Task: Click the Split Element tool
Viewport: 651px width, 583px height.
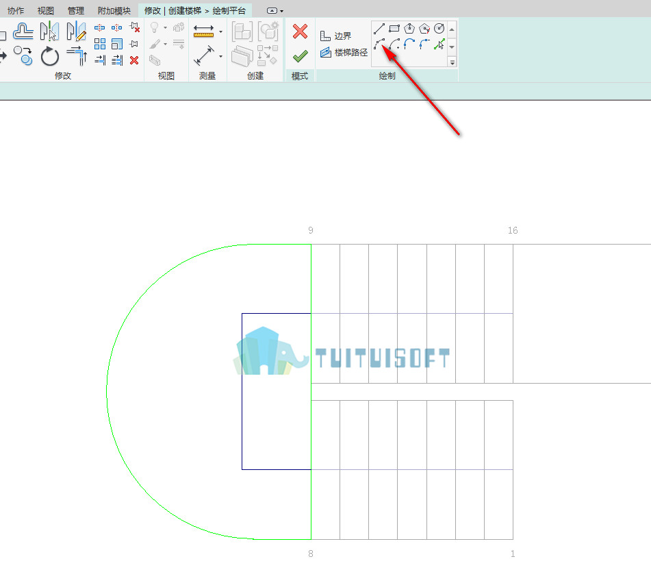Action: point(100,28)
